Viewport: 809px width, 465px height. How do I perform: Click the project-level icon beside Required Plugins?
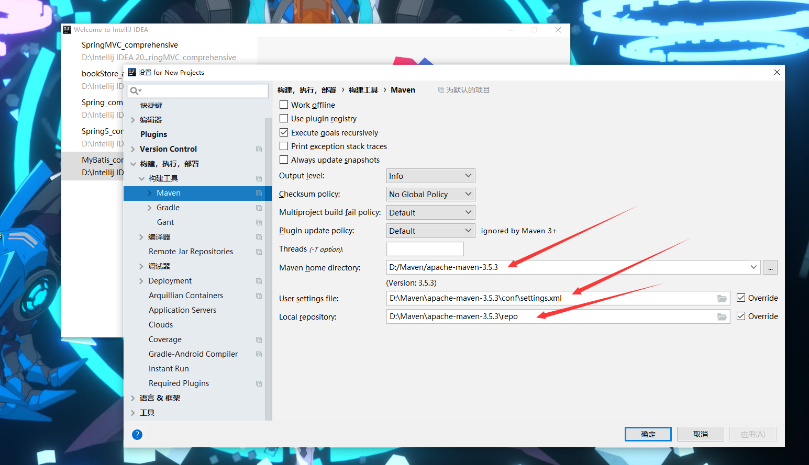pyautogui.click(x=259, y=383)
